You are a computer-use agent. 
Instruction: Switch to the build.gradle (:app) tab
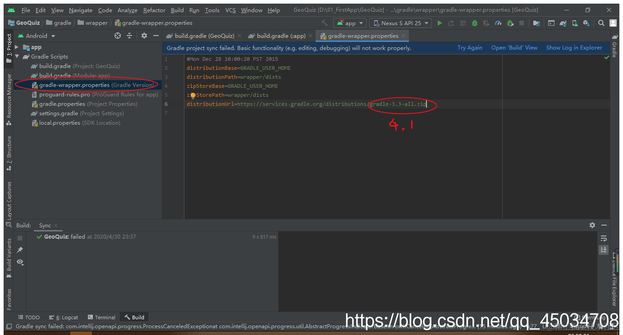[x=281, y=36]
